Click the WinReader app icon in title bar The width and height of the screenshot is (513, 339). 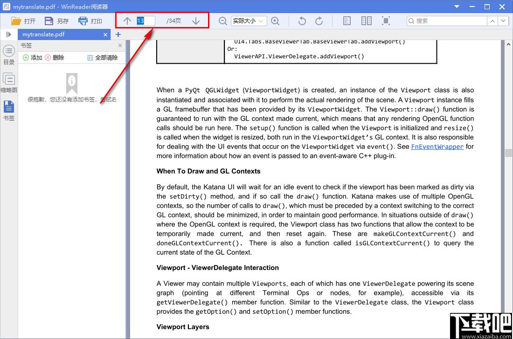pos(6,7)
